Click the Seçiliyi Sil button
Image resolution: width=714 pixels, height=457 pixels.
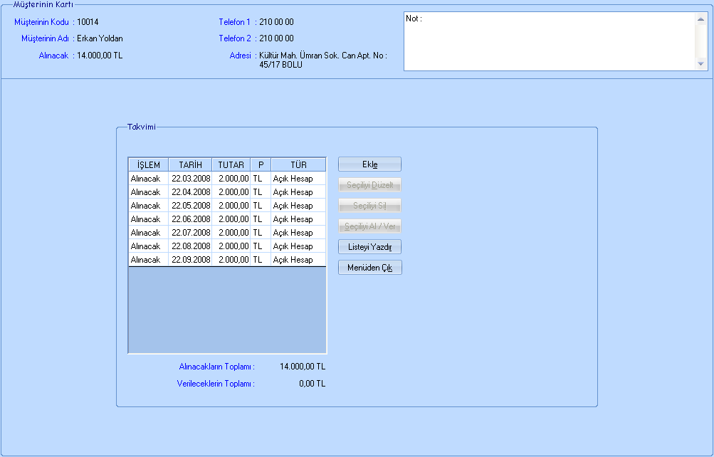coord(369,206)
